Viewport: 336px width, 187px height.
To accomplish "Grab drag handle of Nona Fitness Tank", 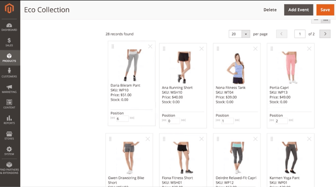I will (x=218, y=49).
